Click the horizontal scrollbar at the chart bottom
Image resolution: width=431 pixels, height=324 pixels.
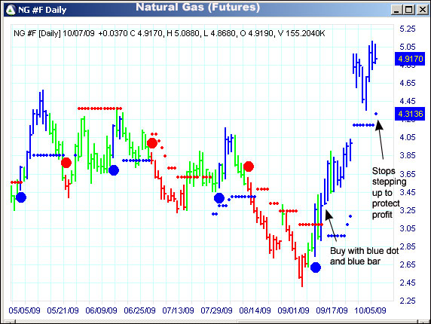pyautogui.click(x=215, y=322)
